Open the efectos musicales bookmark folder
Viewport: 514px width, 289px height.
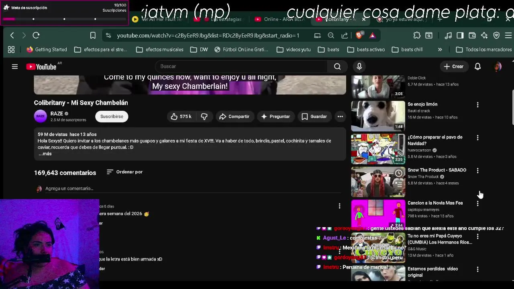160,49
